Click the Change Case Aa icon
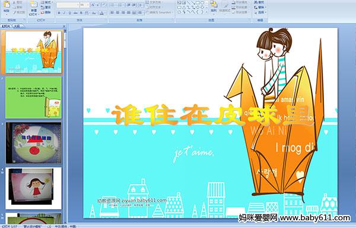 [94, 13]
